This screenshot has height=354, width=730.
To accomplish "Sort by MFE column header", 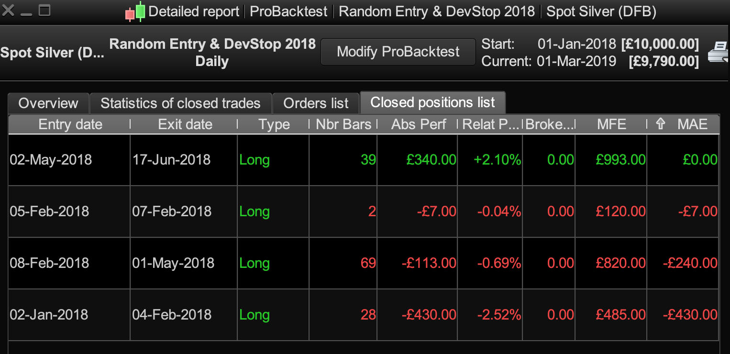I will coord(611,124).
